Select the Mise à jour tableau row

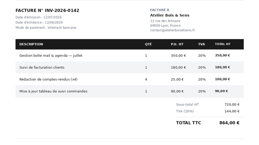(x=129, y=91)
